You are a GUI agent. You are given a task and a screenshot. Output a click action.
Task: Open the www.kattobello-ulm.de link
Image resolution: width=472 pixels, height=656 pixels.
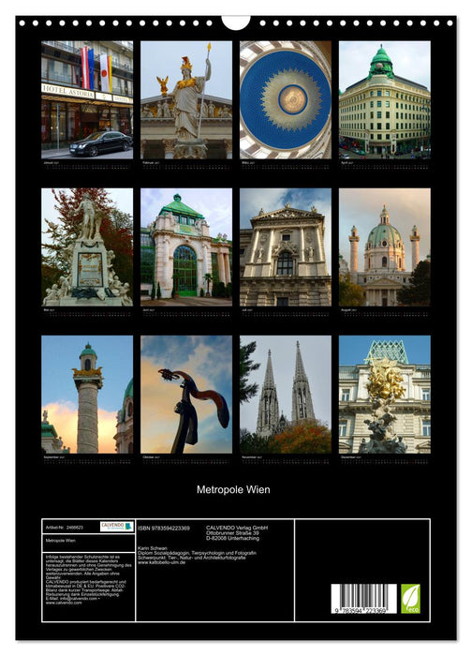pos(161,562)
